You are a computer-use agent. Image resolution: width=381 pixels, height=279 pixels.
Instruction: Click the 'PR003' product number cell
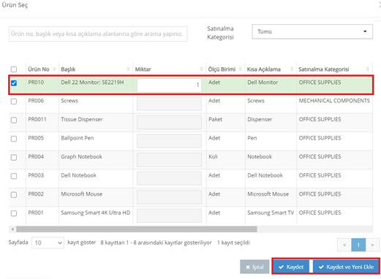click(x=36, y=175)
